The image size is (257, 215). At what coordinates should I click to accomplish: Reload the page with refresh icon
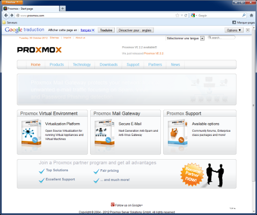tap(186, 16)
